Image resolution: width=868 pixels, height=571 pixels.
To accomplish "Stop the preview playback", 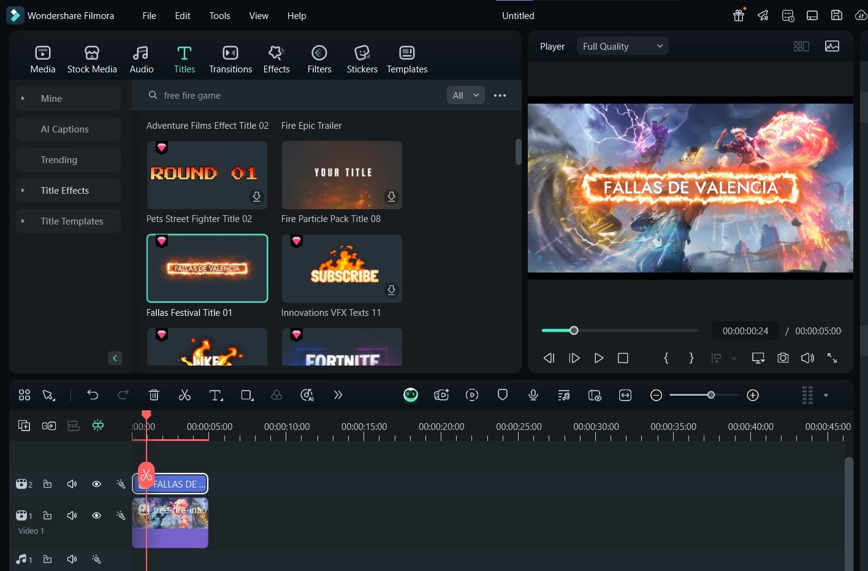I will 623,358.
